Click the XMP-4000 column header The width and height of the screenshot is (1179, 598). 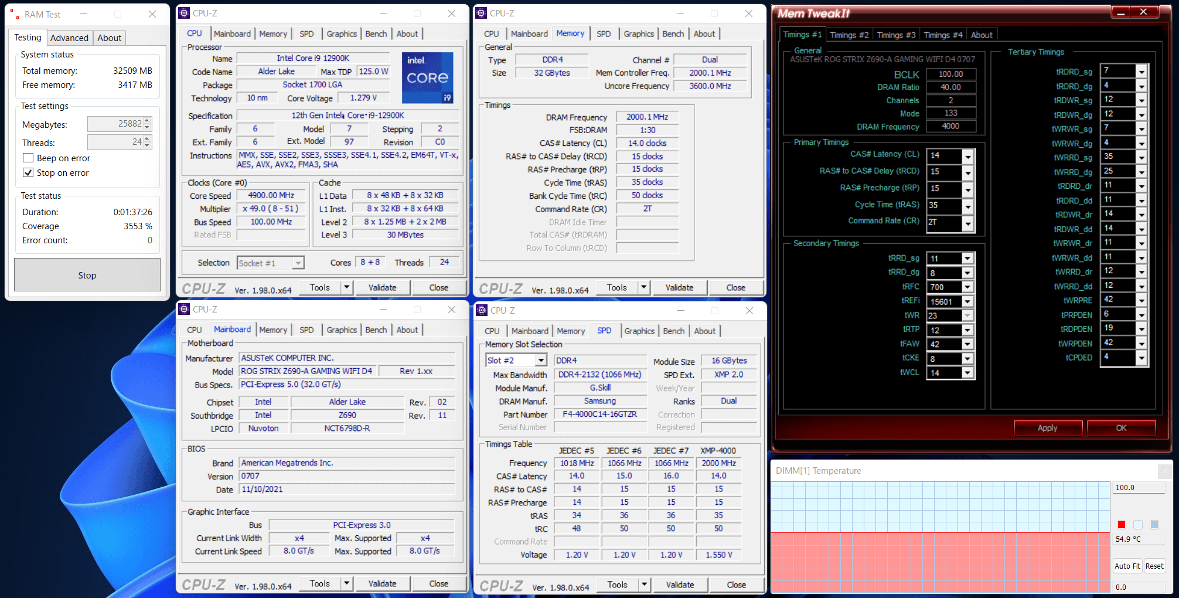[718, 451]
